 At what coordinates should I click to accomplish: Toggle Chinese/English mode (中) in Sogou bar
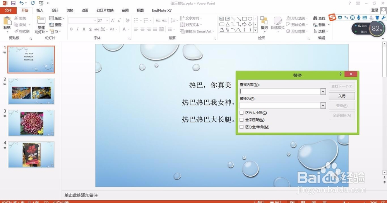click(340, 17)
